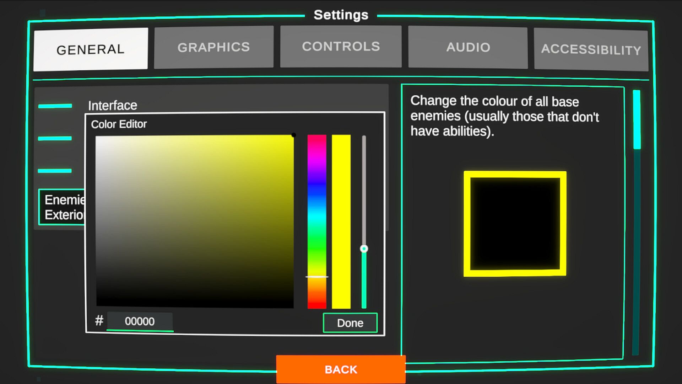Go to the ACCESSIBILITY tab
Screen dimensions: 682x384
click(x=591, y=49)
